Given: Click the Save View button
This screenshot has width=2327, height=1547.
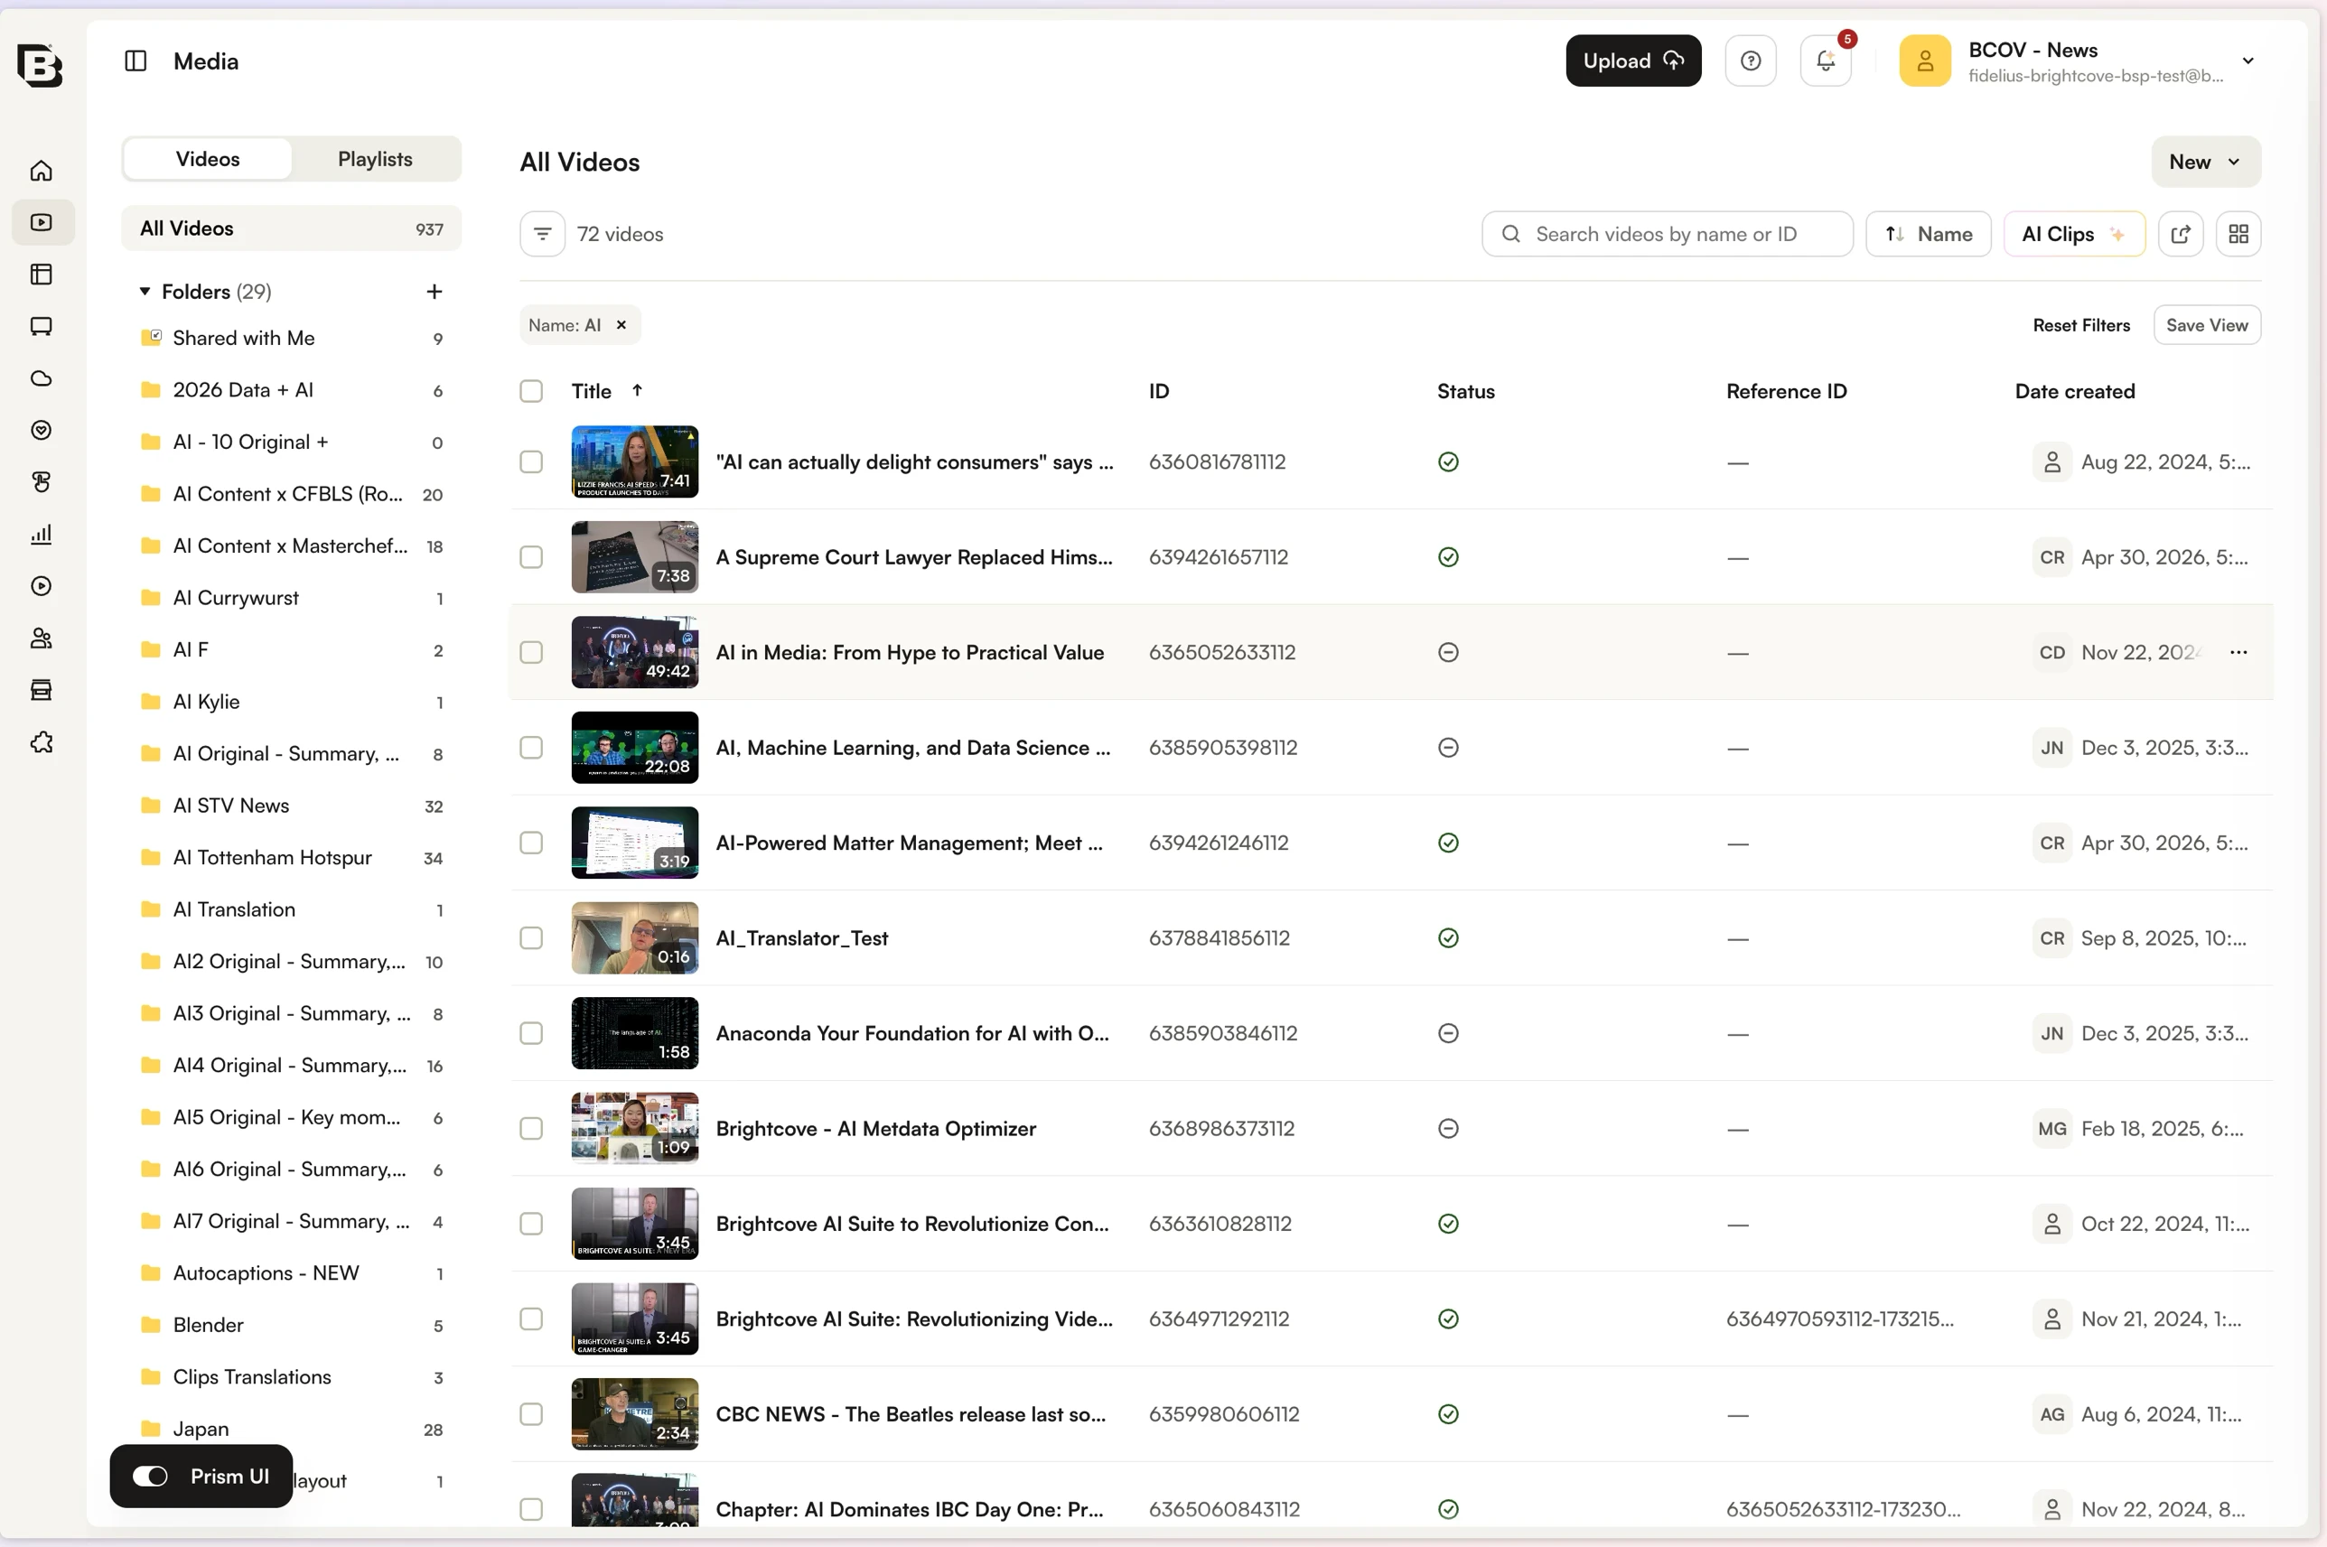Looking at the screenshot, I should [2207, 326].
